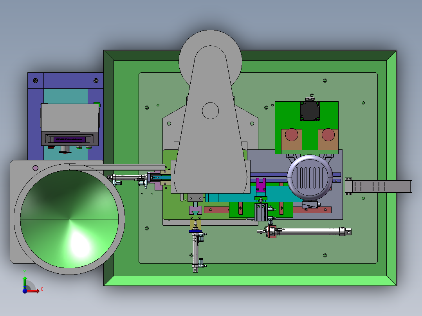Click the green Y axis of orientation triad
This screenshot has height=316, width=422.
(x=25, y=283)
